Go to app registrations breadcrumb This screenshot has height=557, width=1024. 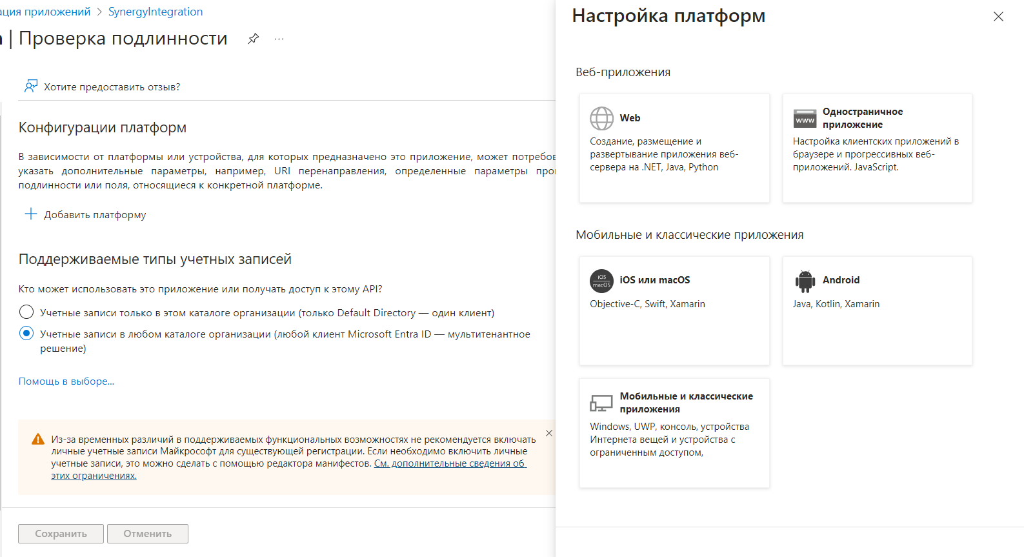pyautogui.click(x=45, y=12)
